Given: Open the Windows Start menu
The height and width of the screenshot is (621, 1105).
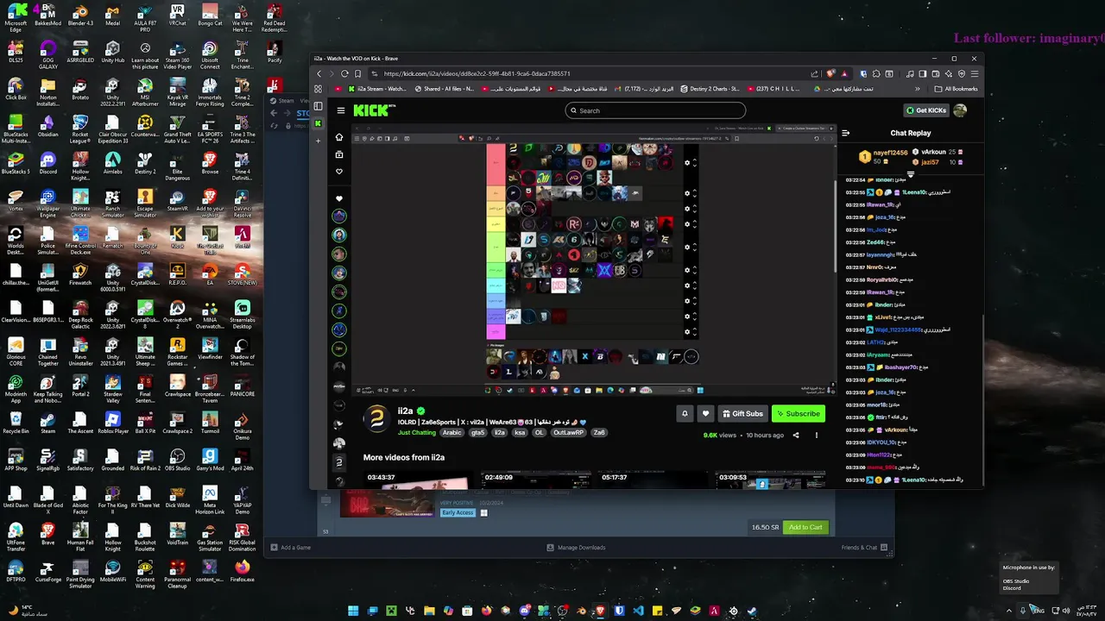Looking at the screenshot, I should tap(353, 611).
